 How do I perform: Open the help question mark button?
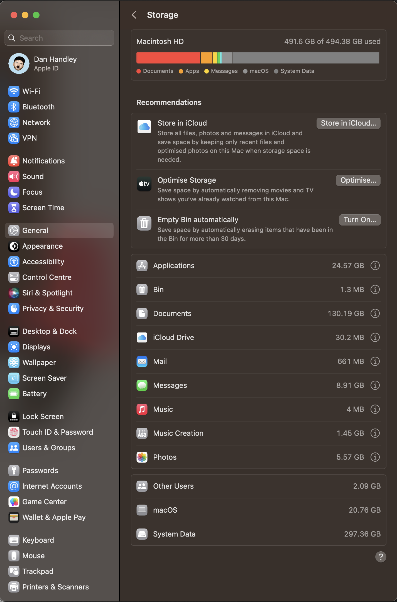[381, 557]
